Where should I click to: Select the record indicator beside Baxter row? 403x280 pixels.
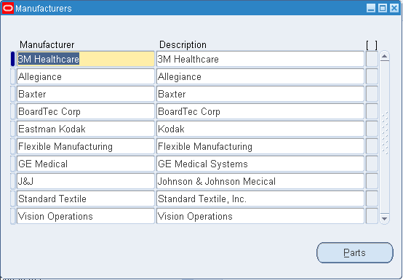[x=12, y=94]
